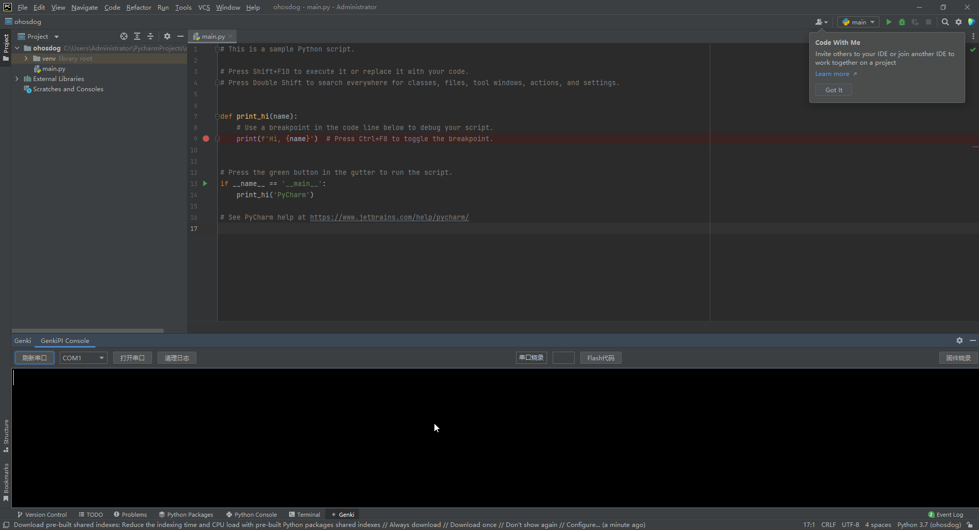Viewport: 979px width, 530px height.
Task: Collapse the ohosdog project root
Action: tap(17, 48)
